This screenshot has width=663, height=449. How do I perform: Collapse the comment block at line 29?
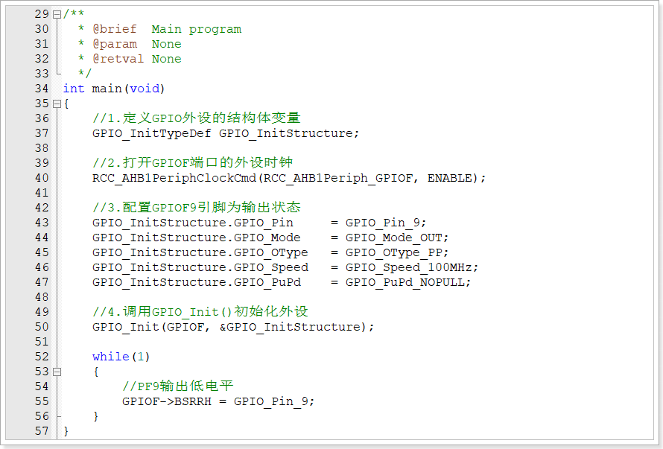[x=57, y=14]
